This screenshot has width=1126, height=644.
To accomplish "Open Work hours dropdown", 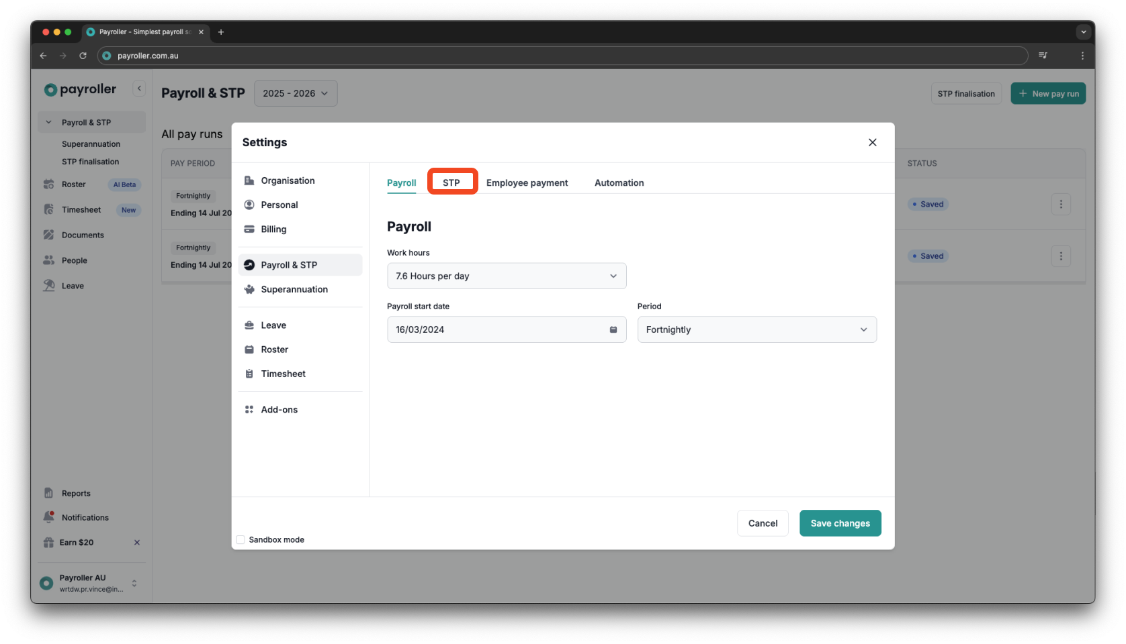I will pyautogui.click(x=507, y=276).
